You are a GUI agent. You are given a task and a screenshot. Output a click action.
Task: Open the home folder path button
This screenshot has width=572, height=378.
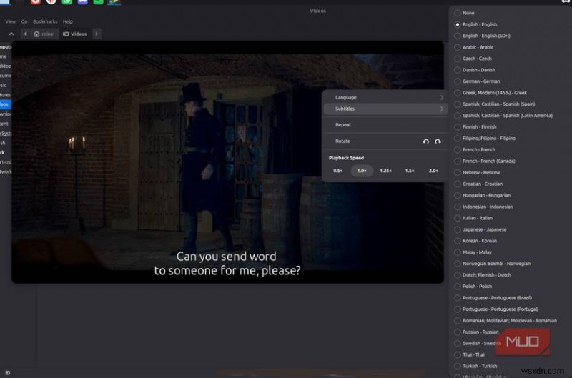(44, 34)
